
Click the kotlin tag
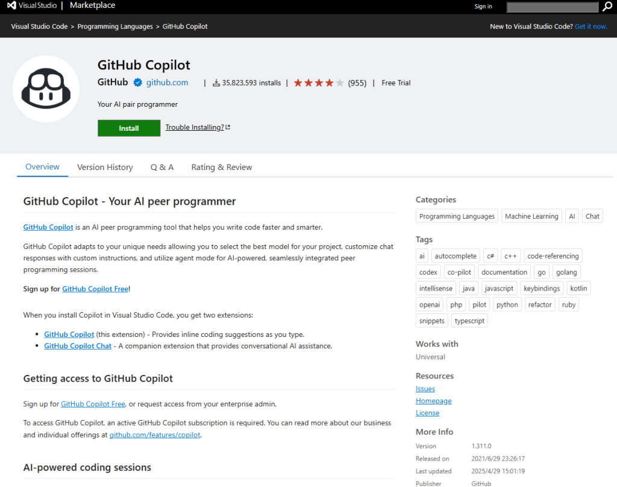click(578, 288)
